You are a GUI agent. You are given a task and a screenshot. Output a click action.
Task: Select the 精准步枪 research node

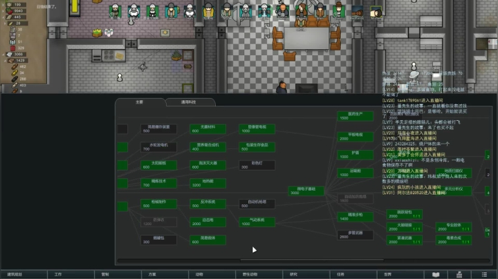[x=355, y=217]
